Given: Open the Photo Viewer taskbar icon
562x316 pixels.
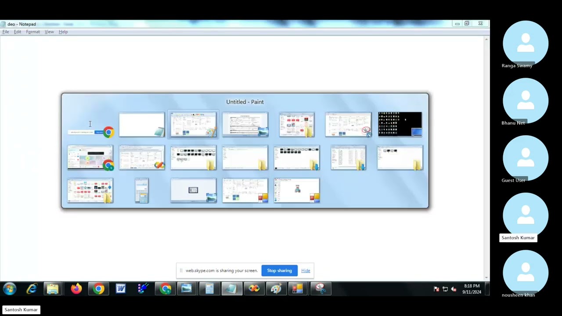Looking at the screenshot, I should pyautogui.click(x=187, y=289).
